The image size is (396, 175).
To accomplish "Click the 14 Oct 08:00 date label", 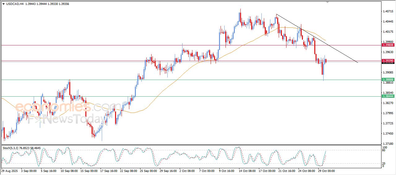I will pos(247,170).
